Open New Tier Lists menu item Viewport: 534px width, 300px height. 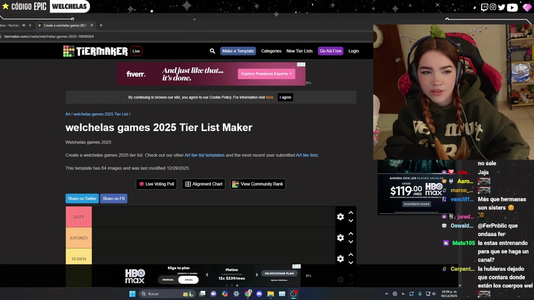click(300, 51)
